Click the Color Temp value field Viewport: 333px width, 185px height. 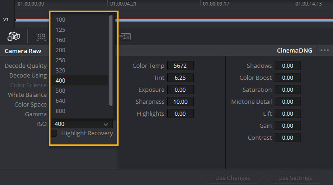pos(180,66)
